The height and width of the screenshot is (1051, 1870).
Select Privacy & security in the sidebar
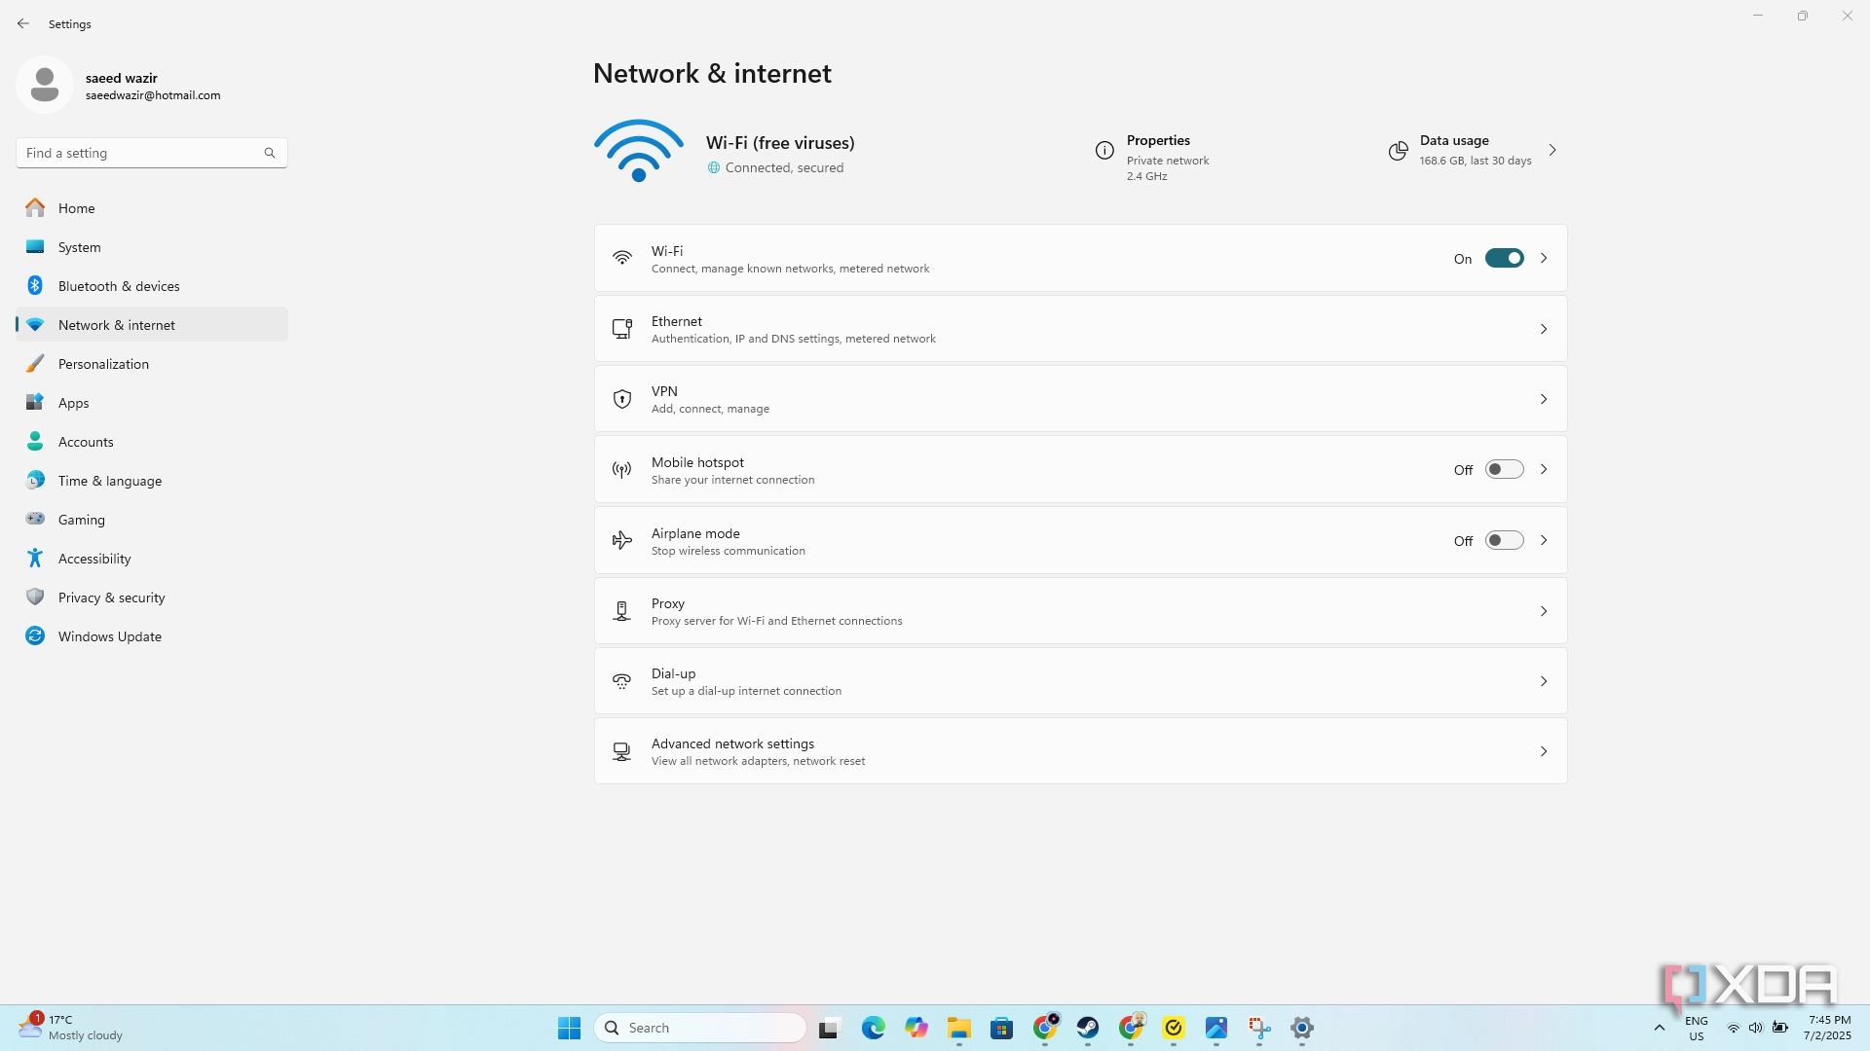point(152,598)
